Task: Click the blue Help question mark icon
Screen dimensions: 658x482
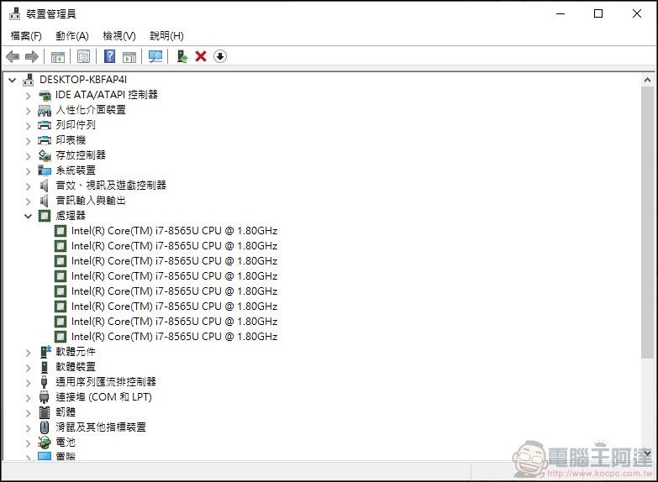Action: 109,56
